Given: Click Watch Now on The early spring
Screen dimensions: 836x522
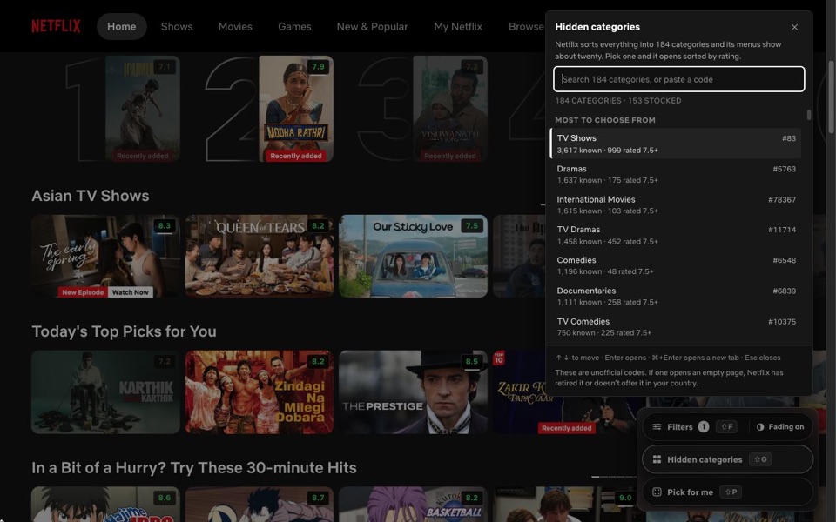Looking at the screenshot, I should 131,292.
